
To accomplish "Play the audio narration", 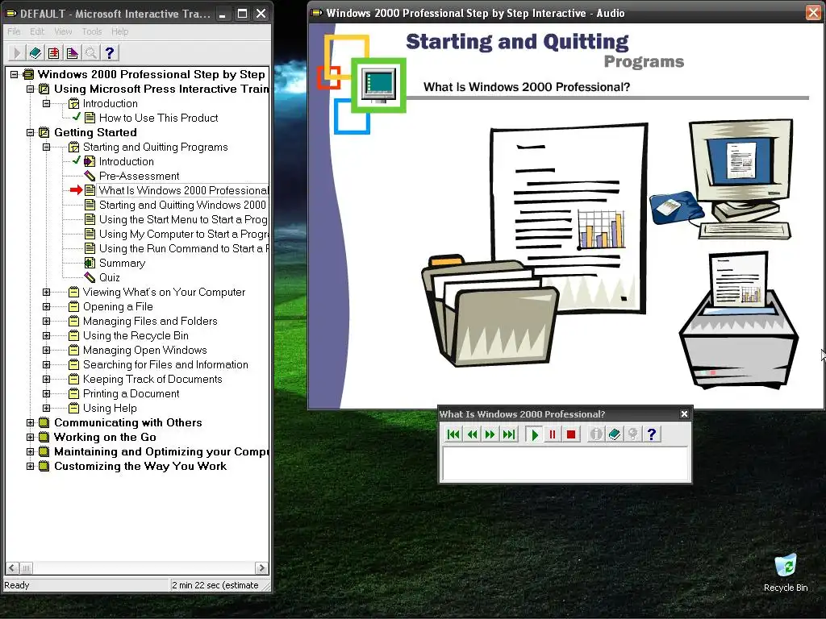I will (x=534, y=434).
